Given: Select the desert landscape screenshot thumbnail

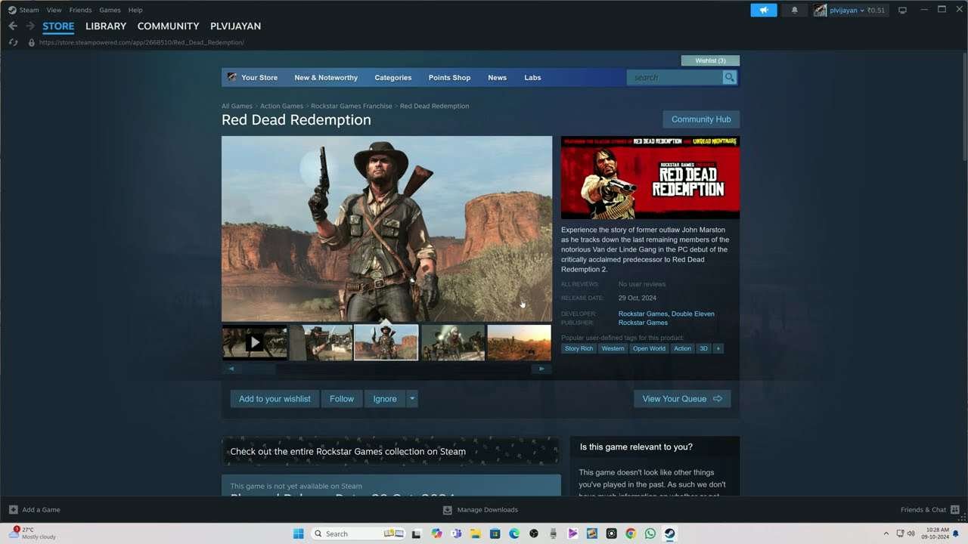Looking at the screenshot, I should (x=519, y=342).
